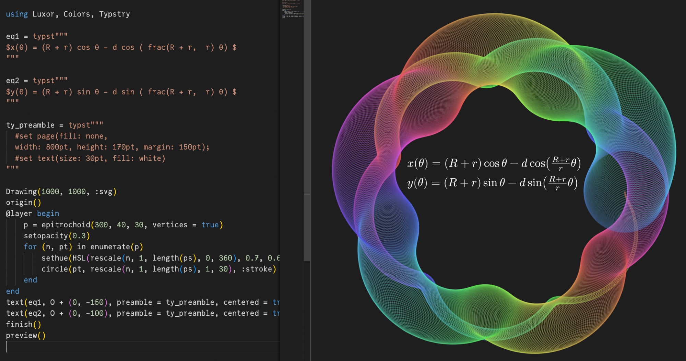Image resolution: width=686 pixels, height=361 pixels.
Task: Select the Typstry package name
Action: [114, 14]
